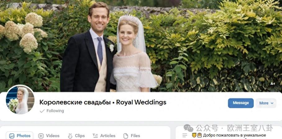Click the Clips hand icon
Screen dimensions: 282x139
coord(70,136)
